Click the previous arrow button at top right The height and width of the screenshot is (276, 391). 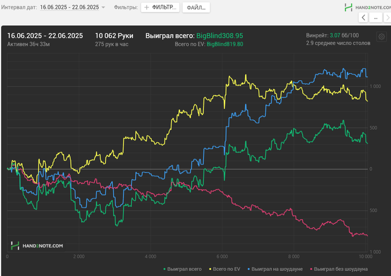[364, 18]
